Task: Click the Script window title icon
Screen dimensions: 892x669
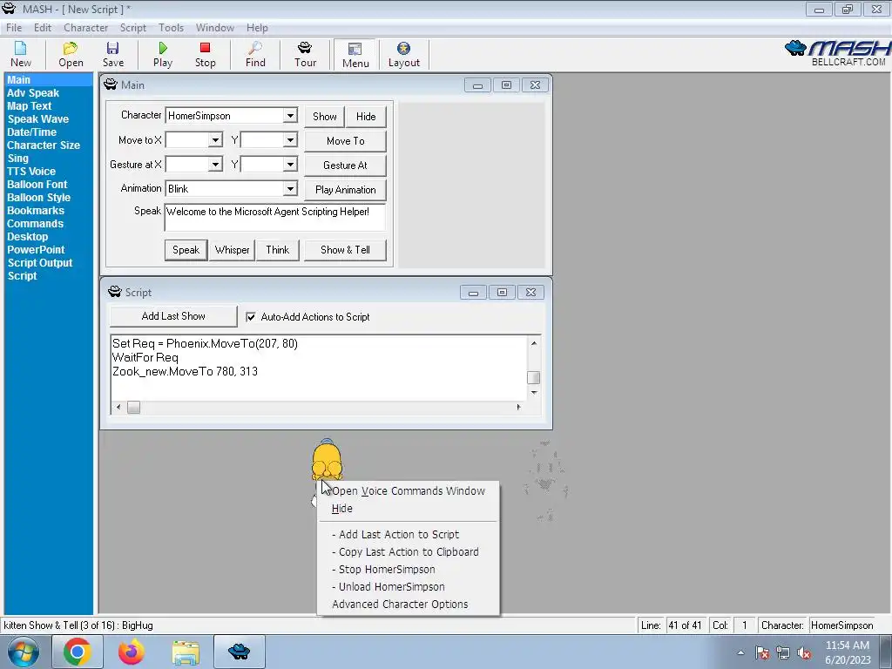Action: (115, 292)
